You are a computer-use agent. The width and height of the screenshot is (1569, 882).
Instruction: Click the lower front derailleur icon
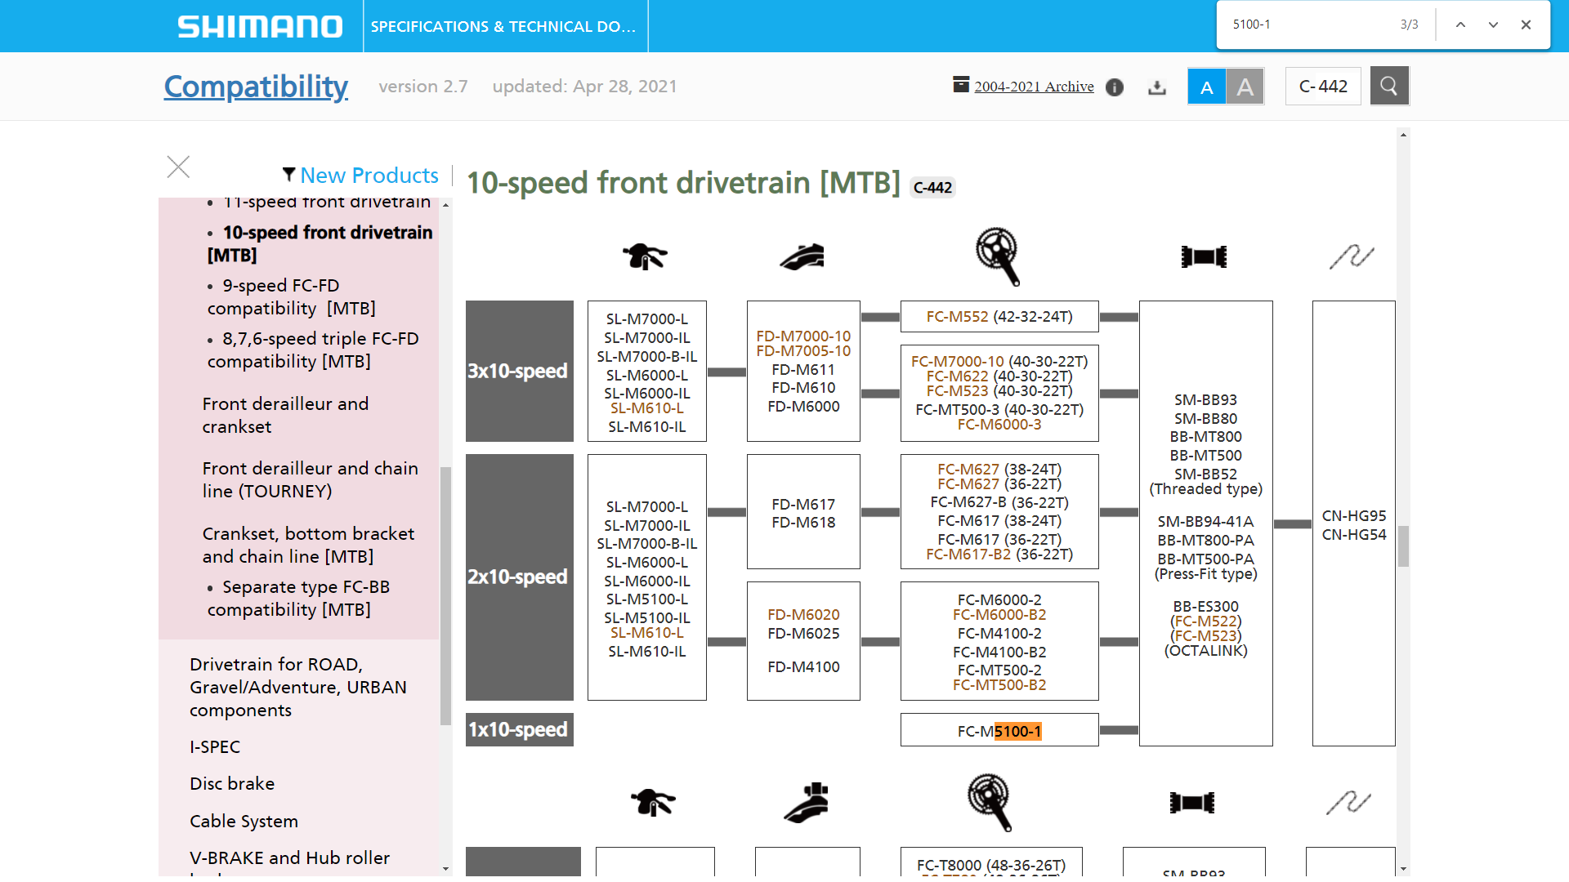(x=807, y=802)
